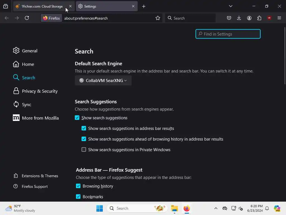Click the Default Search Engine heading

coord(99,64)
